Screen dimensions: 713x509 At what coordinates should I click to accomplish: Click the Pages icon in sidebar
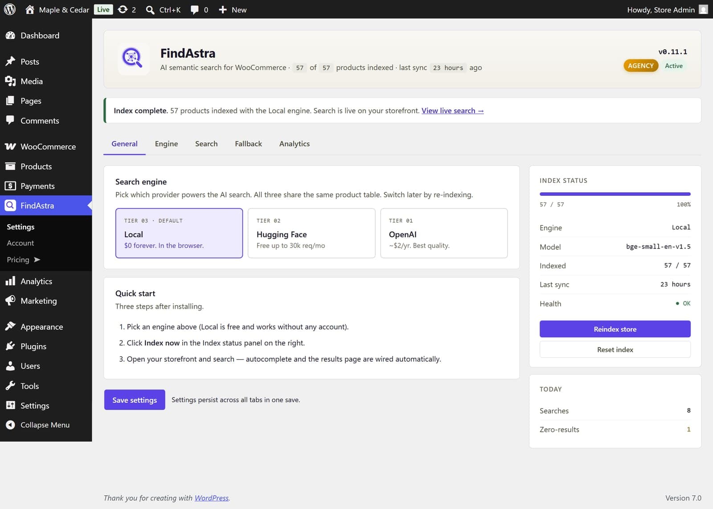tap(10, 101)
